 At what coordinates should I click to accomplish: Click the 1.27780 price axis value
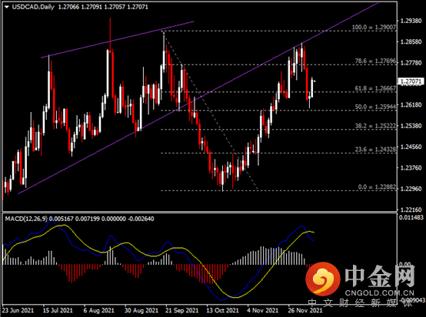coord(411,63)
